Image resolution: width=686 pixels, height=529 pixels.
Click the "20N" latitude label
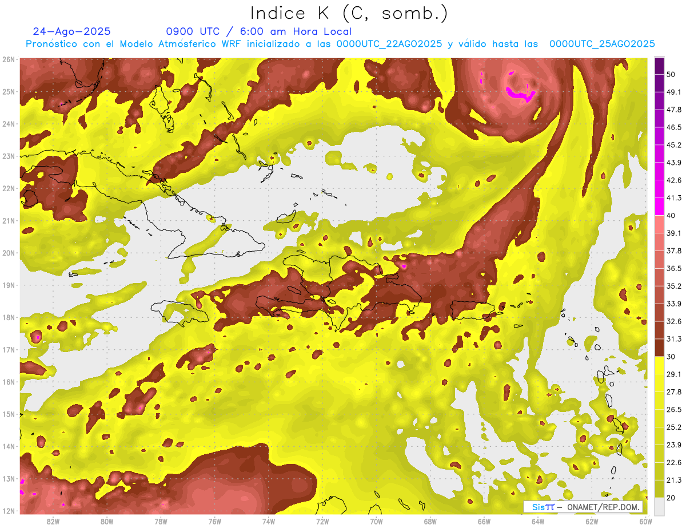point(9,253)
